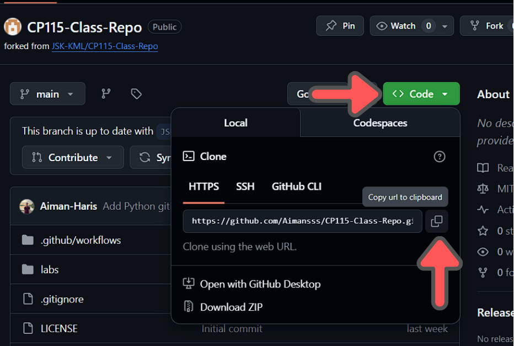Click the LICENSE file icon
514x346 pixels.
(28, 328)
